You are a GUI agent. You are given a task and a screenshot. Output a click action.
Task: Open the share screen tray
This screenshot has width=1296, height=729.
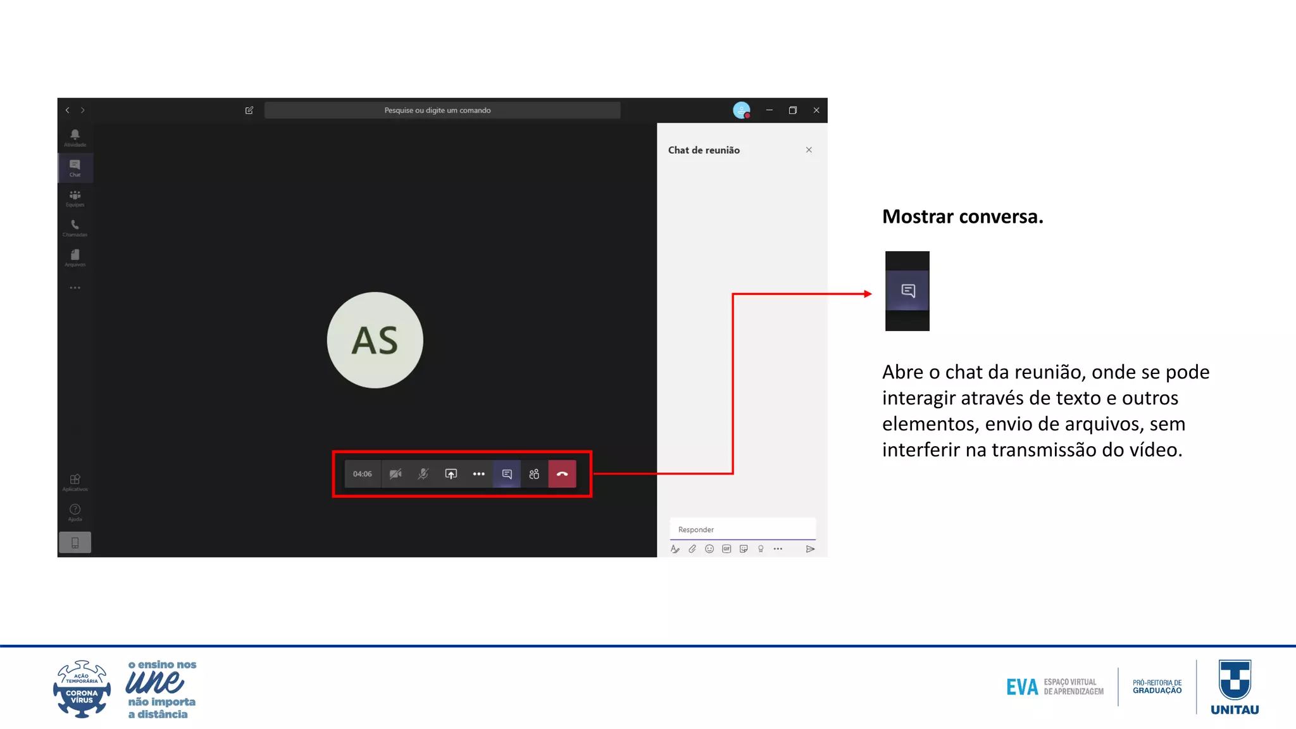(451, 474)
